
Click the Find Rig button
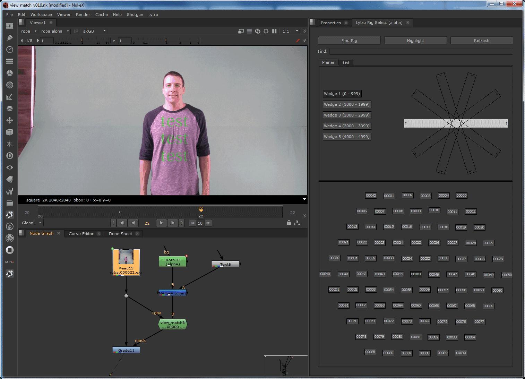349,41
